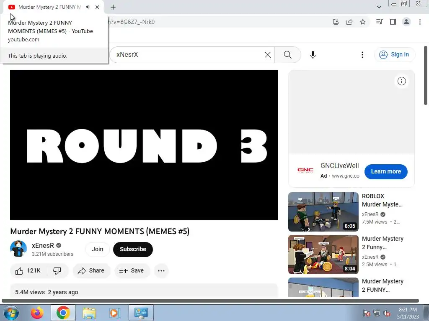Open the www.gnc.co ad link
The height and width of the screenshot is (321, 429).
(346, 176)
